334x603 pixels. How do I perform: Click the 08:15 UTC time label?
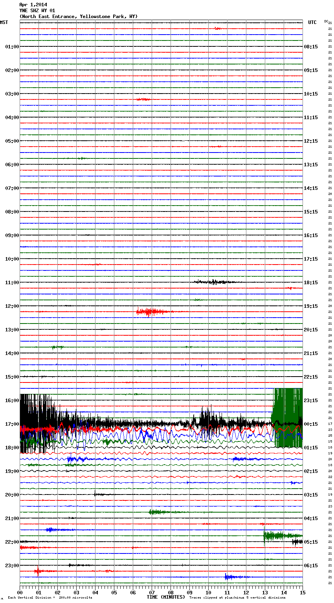coord(311,47)
